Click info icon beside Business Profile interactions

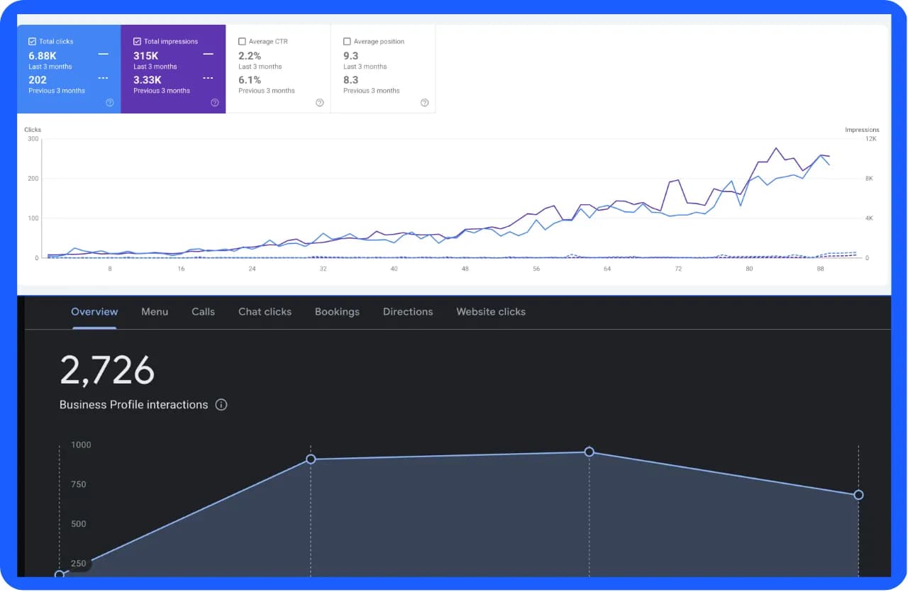[x=221, y=405]
